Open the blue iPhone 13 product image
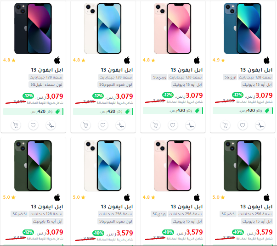The image size is (277, 246). pos(243,28)
